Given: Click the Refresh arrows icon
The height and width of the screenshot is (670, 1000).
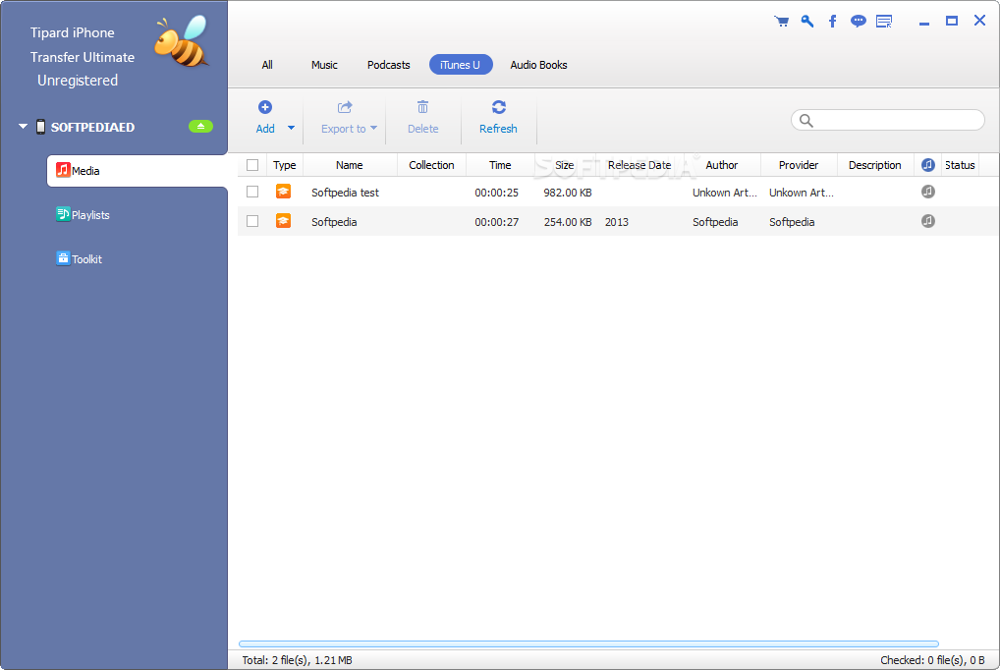Looking at the screenshot, I should click(499, 107).
